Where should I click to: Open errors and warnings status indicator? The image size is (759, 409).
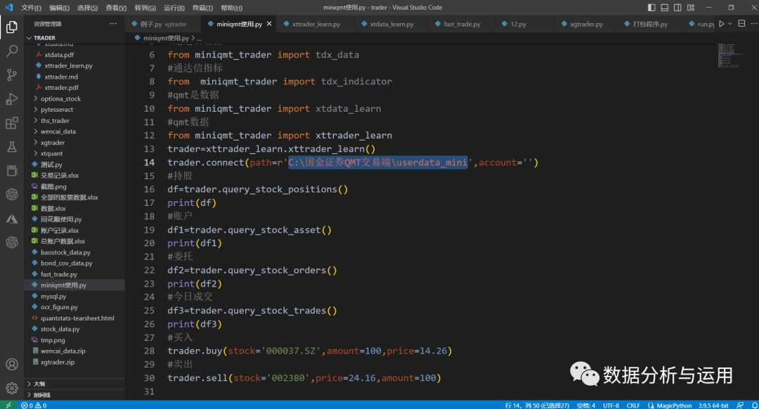pyautogui.click(x=34, y=405)
